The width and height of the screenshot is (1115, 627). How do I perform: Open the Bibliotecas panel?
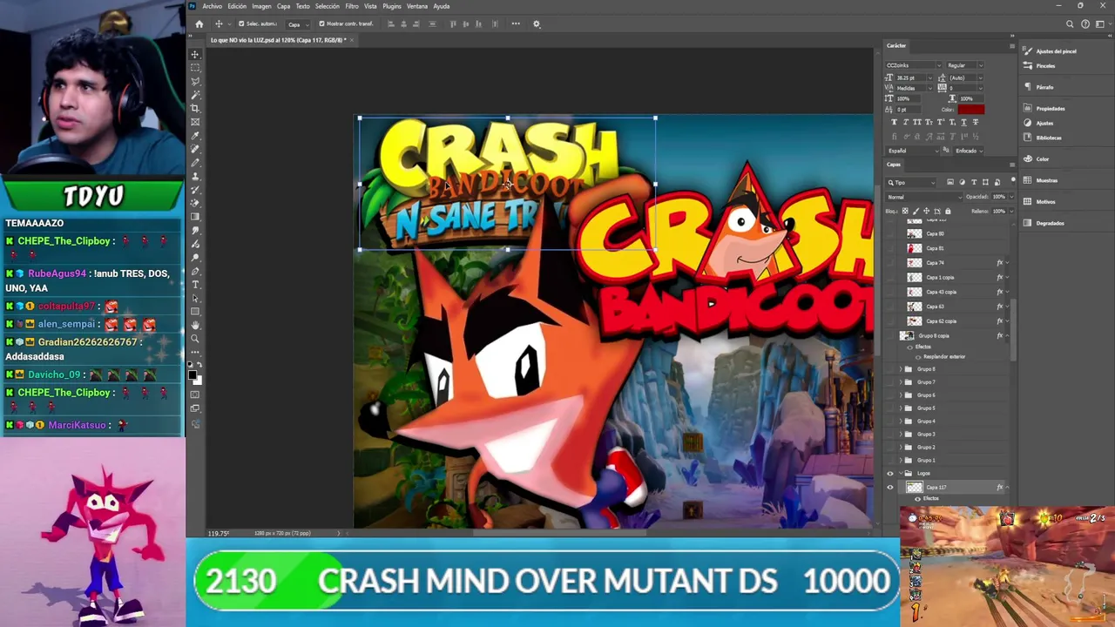tap(1043, 138)
